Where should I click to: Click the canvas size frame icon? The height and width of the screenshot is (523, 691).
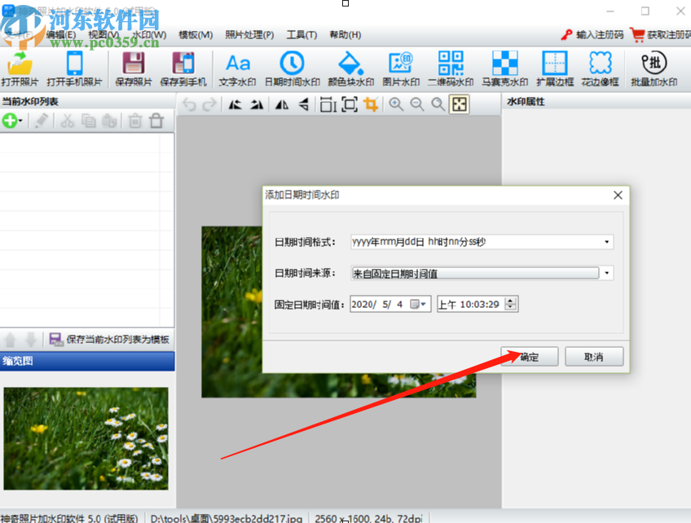pos(350,104)
